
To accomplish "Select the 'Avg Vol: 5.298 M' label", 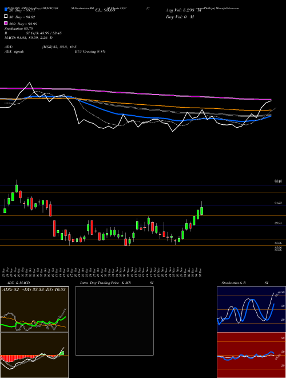I will coord(184,10).
